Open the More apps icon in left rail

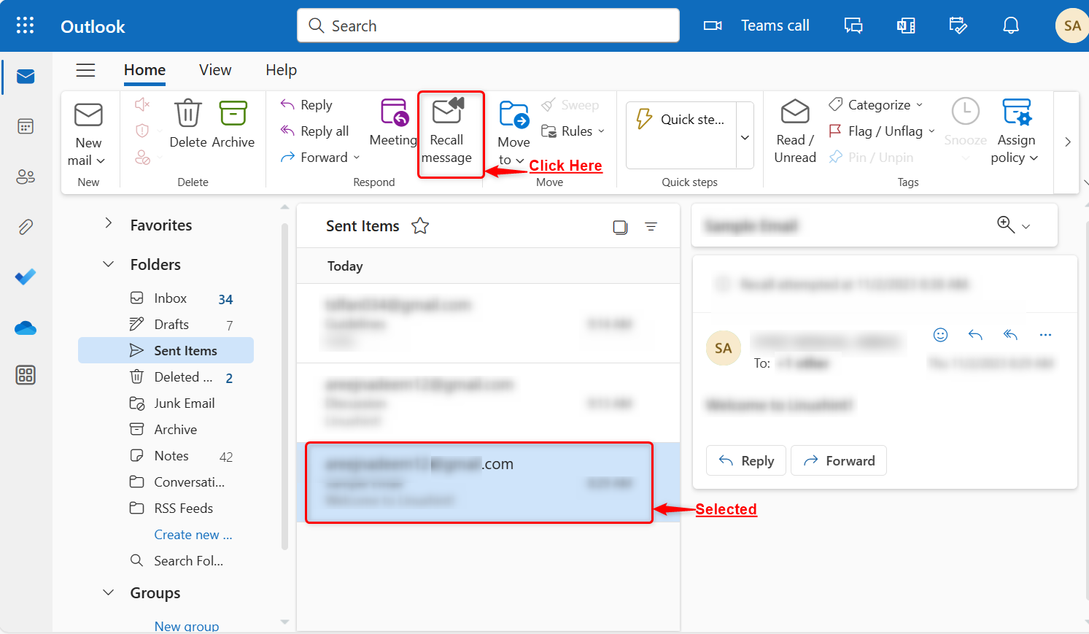[26, 375]
